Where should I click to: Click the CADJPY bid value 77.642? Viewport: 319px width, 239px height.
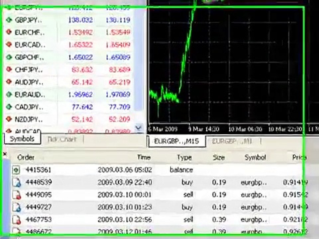coord(82,107)
